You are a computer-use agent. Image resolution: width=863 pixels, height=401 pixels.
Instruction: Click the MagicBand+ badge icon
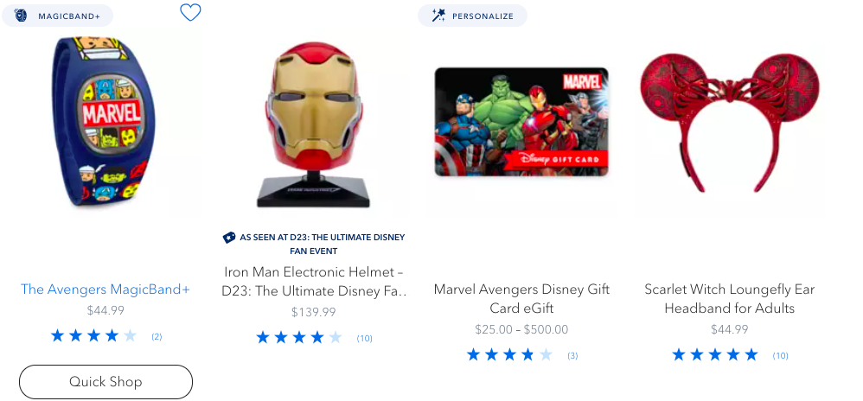pyautogui.click(x=21, y=16)
